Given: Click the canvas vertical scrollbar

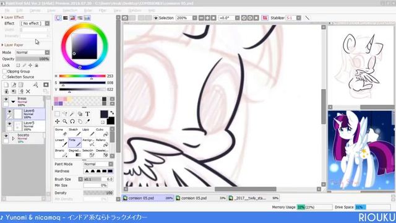Looking at the screenshot, I should (x=324, y=106).
